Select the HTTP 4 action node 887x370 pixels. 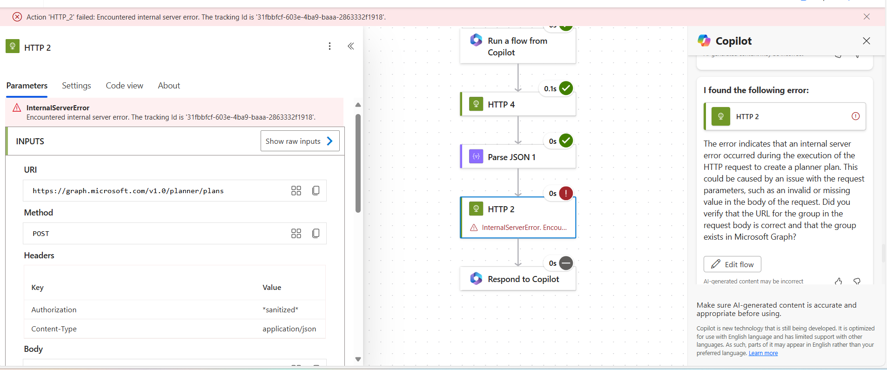[x=517, y=104]
